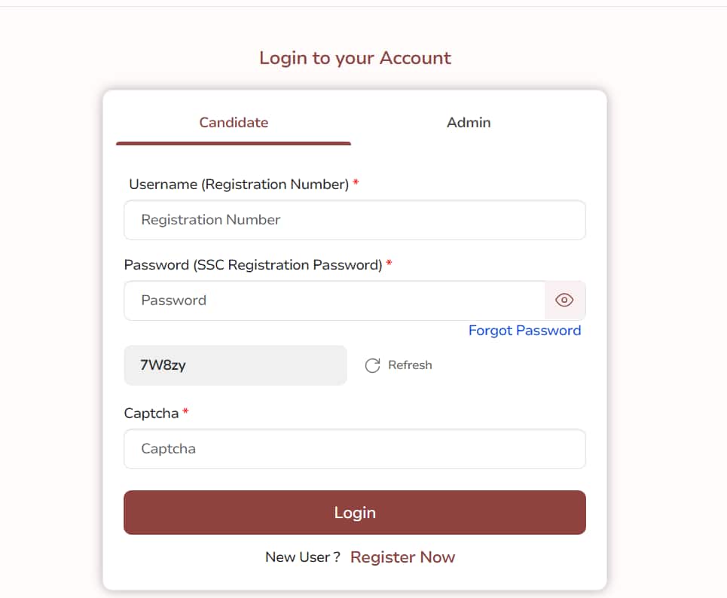
Task: Click the captcha code box showing 7W8zy
Action: point(235,365)
